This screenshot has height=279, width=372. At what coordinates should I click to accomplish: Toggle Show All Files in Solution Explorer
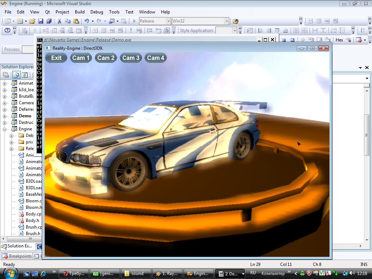pyautogui.click(x=16, y=75)
